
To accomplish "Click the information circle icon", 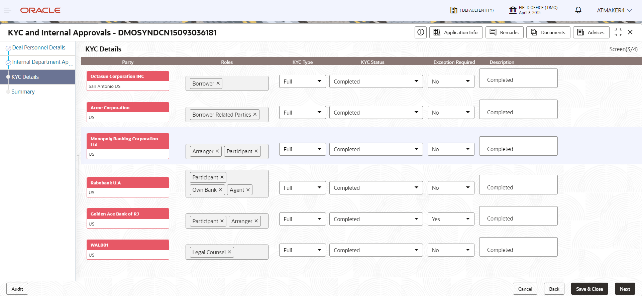I will pos(421,32).
